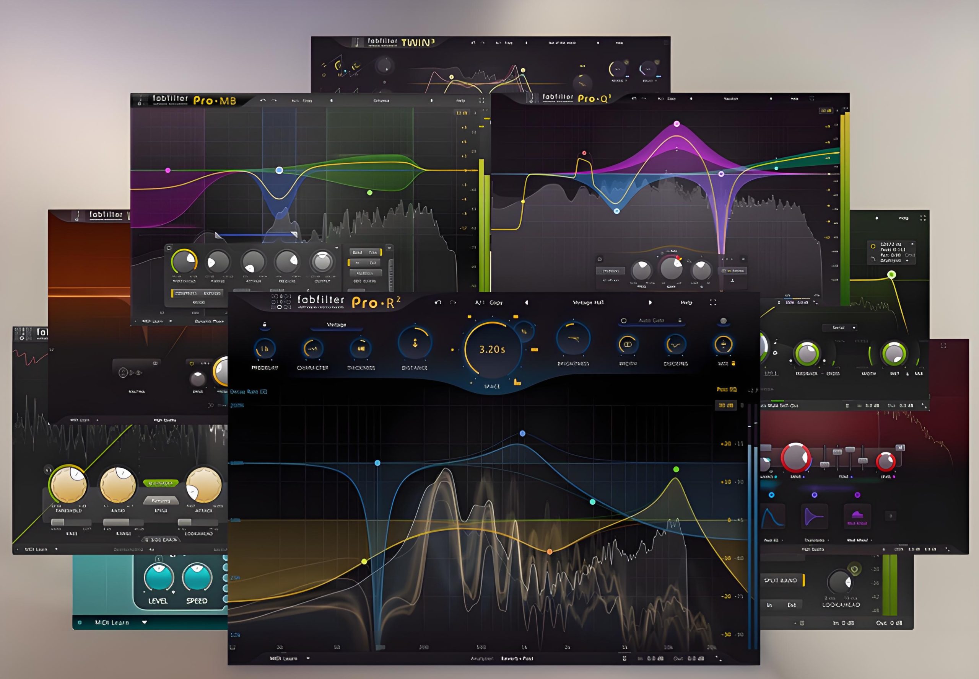The image size is (979, 679).
Task: Toggle full screen in Pro-R 2 header
Action: pyautogui.click(x=713, y=302)
